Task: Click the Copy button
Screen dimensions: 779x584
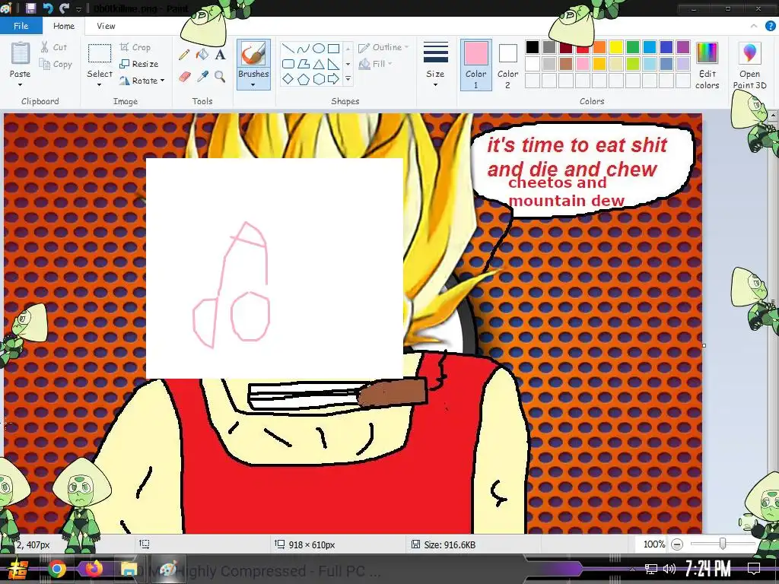Action: 56,64
